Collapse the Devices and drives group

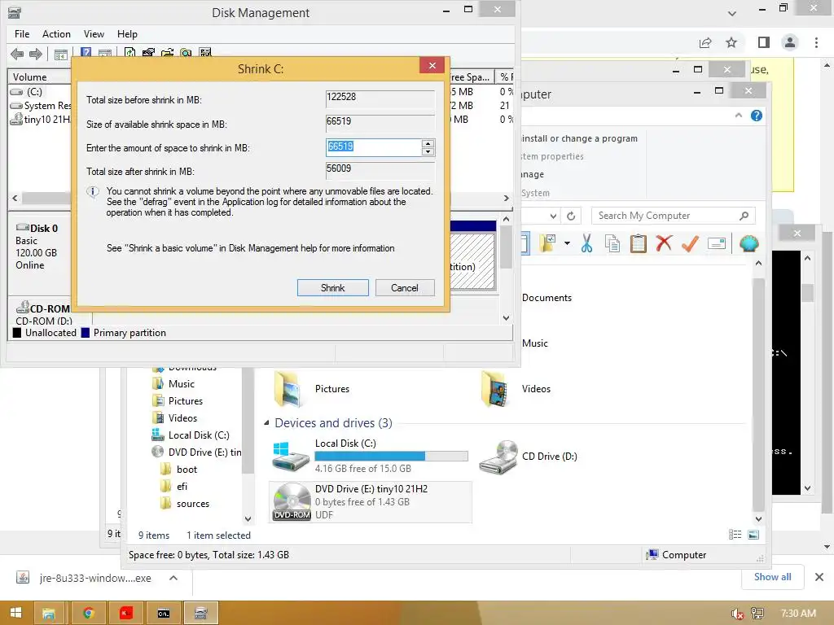(266, 423)
